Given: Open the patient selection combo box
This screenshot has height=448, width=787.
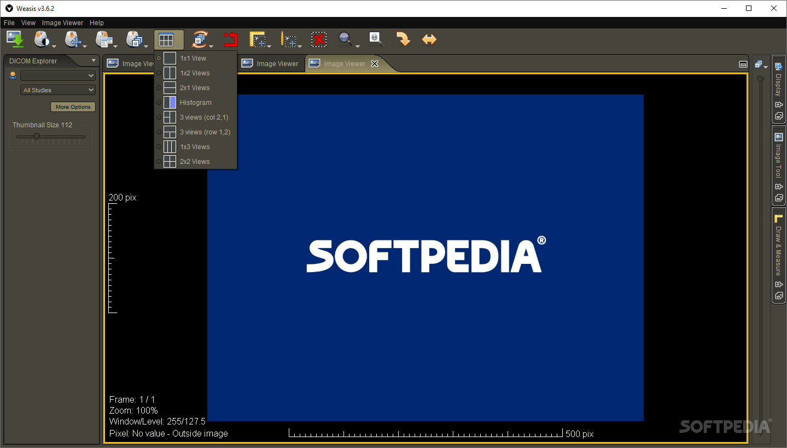Looking at the screenshot, I should (x=58, y=75).
